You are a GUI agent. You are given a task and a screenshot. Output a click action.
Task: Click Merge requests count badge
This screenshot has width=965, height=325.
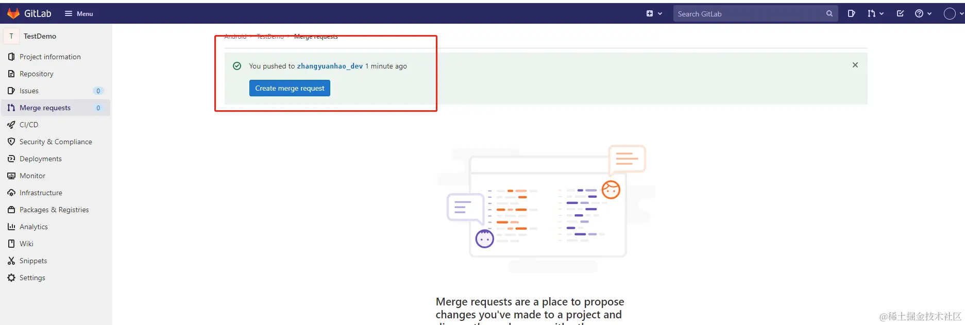(98, 108)
